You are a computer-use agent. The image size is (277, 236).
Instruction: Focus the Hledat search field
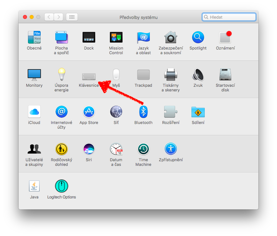[x=229, y=17]
